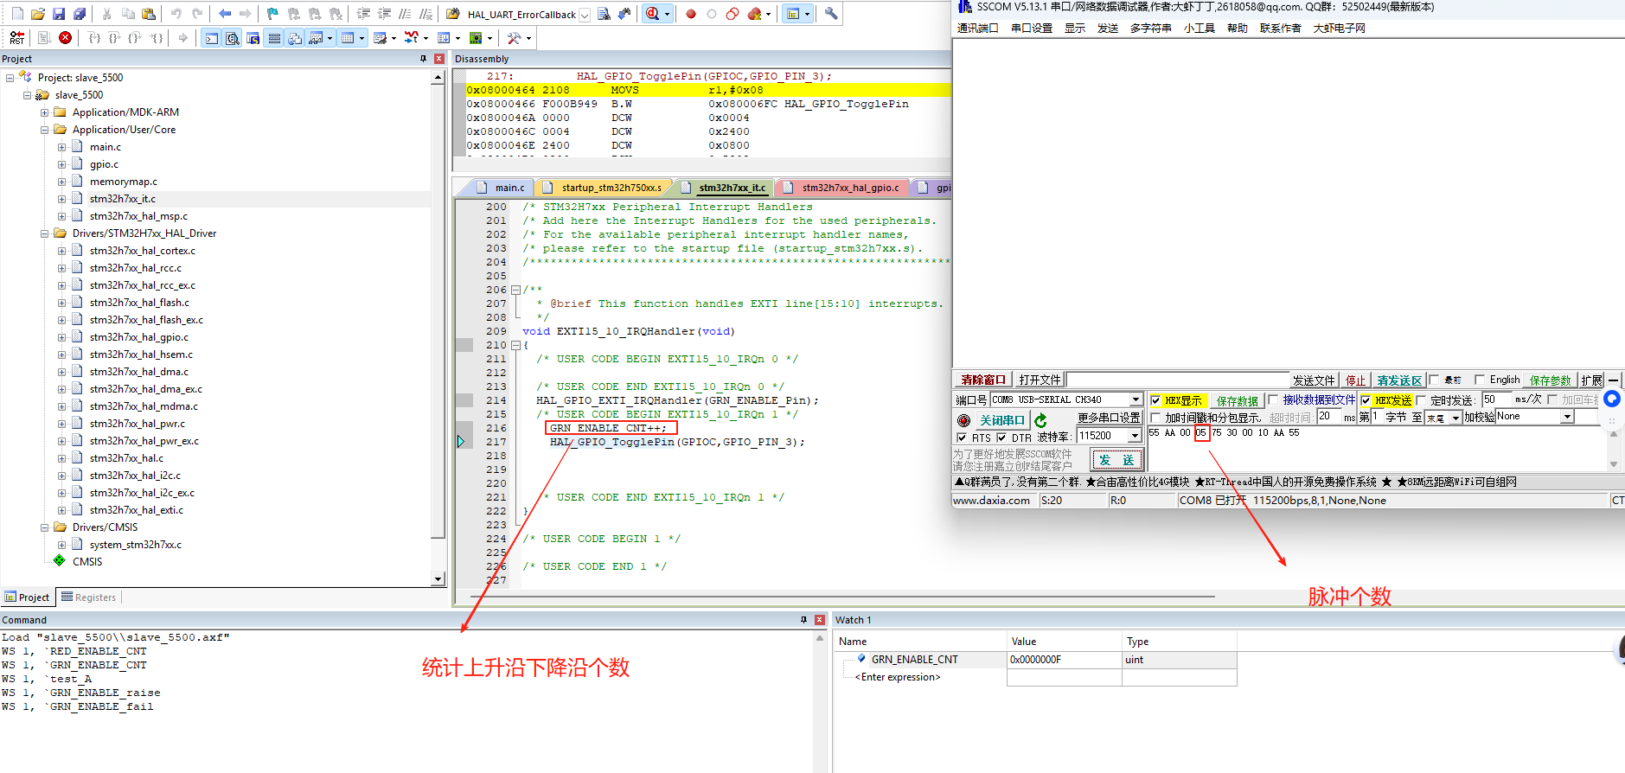Open the 串口设置 menu in SSCOM
This screenshot has width=1625, height=773.
click(x=1032, y=28)
